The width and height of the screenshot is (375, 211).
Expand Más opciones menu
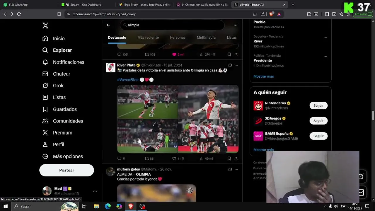(63, 156)
